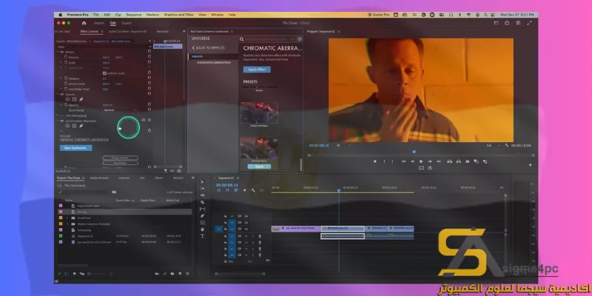Open Graphics and Titles menu
This screenshot has width=592, height=296.
click(178, 15)
